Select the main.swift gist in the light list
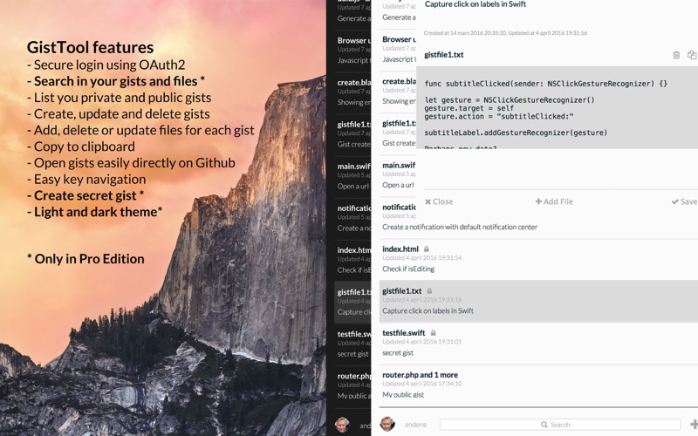The width and height of the screenshot is (698, 436). click(398, 175)
